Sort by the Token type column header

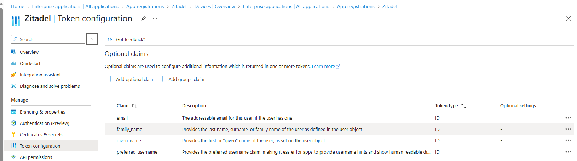451,105
